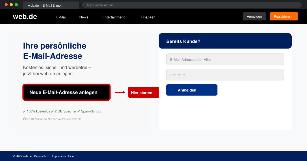Screen dimensions: 307x161
Task: Open the Hilfe footer link
Action: [71, 156]
